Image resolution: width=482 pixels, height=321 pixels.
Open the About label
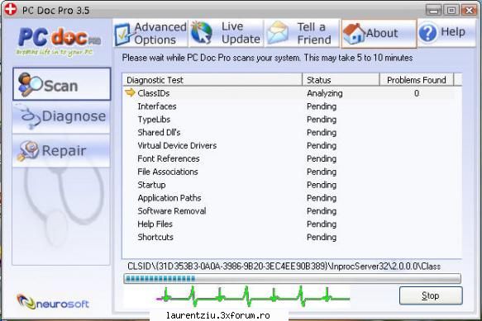click(x=382, y=33)
